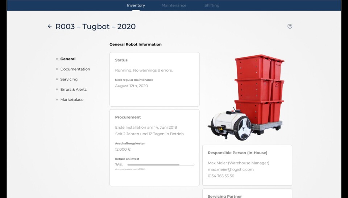Click the Return on invest progress bar

click(161, 165)
